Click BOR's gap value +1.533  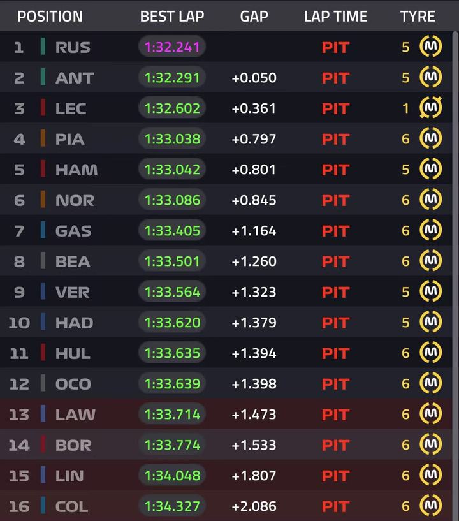click(x=254, y=445)
